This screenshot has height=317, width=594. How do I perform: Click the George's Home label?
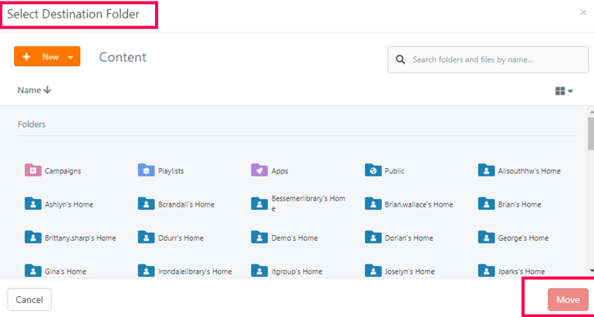click(x=523, y=238)
